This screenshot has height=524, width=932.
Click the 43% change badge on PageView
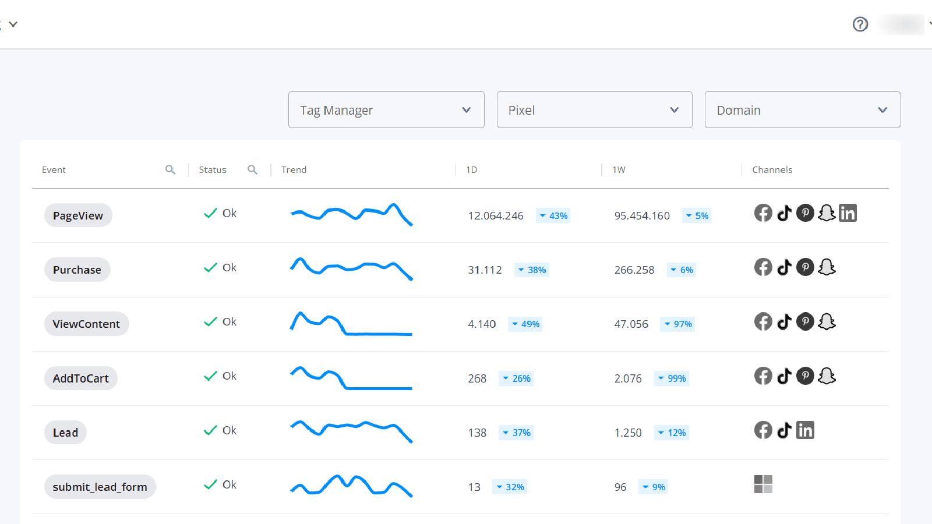pos(553,215)
